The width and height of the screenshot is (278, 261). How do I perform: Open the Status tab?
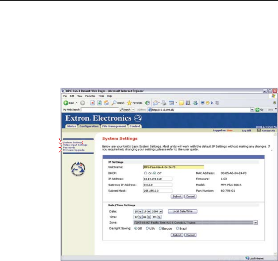[71, 126]
